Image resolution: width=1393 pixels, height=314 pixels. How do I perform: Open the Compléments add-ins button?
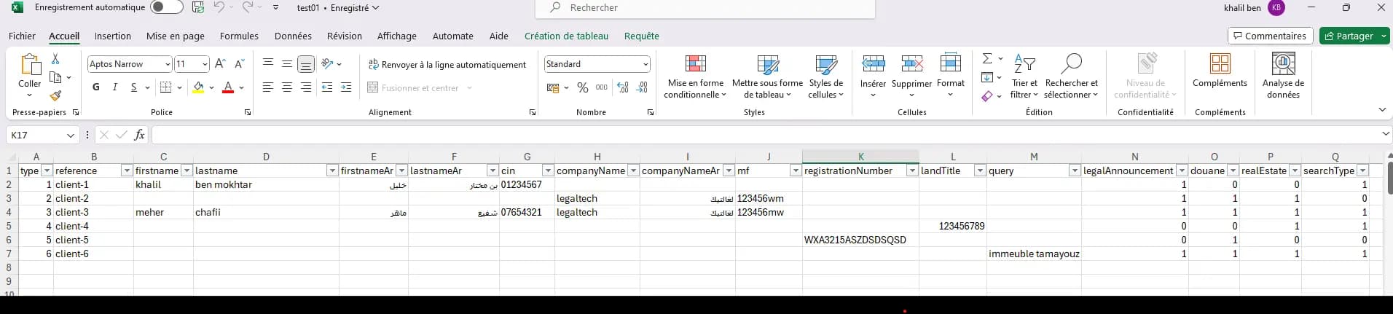tap(1220, 71)
